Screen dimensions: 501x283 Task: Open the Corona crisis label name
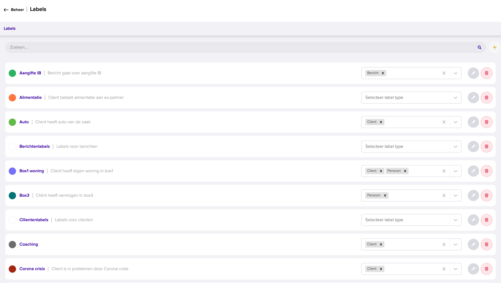(32, 269)
